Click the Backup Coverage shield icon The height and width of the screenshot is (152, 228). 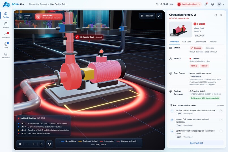click(x=171, y=91)
